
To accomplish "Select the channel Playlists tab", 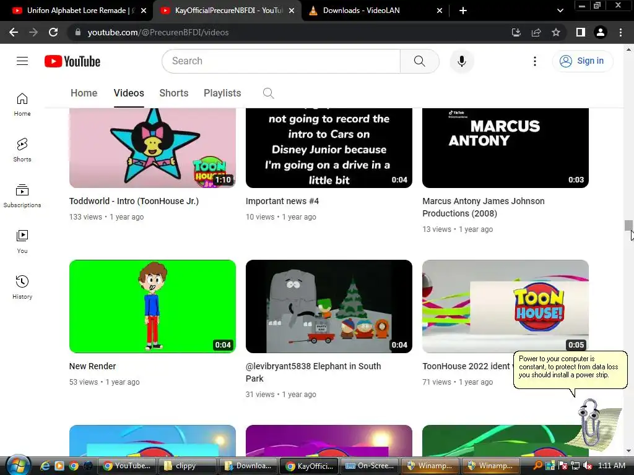I will point(222,93).
